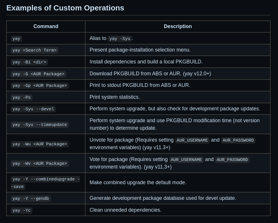The height and width of the screenshot is (223, 278).
Task: Click the yay -Bi <dir> command
Action: pyautogui.click(x=29, y=62)
